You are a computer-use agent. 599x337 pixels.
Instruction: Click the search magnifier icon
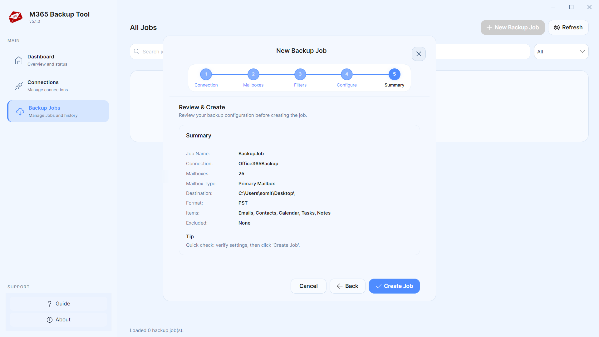pos(137,52)
